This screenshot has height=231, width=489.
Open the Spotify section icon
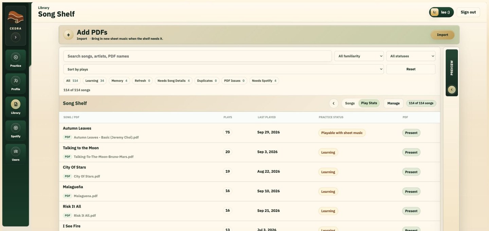pyautogui.click(x=16, y=128)
